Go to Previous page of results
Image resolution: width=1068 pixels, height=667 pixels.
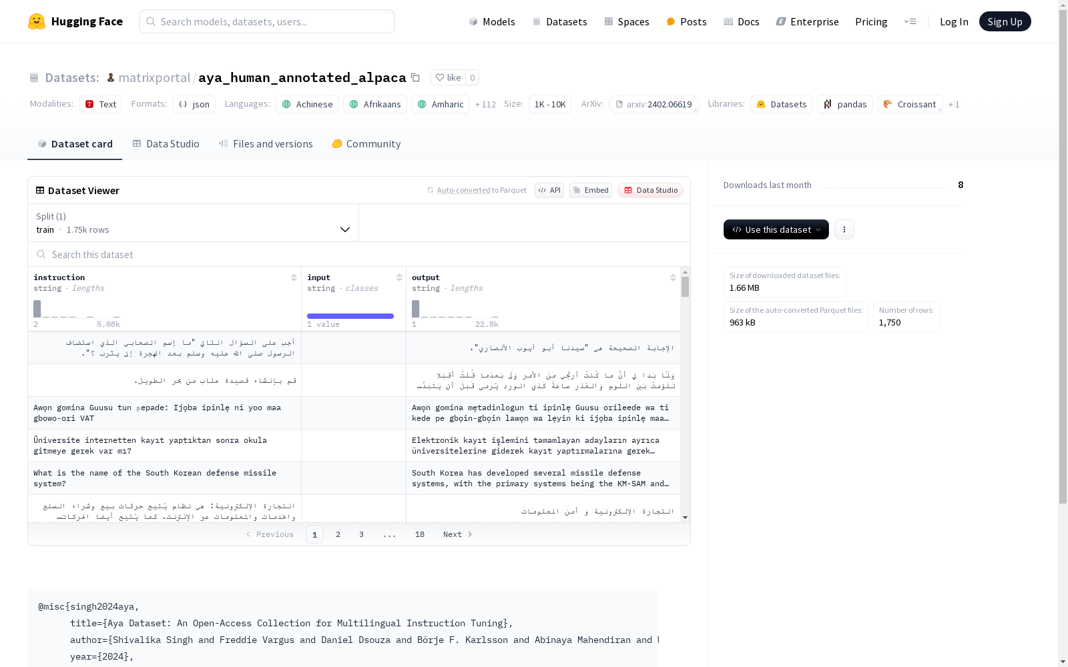[270, 534]
